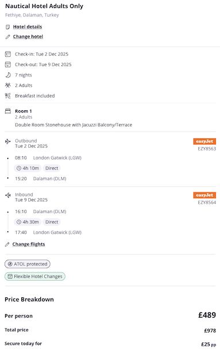Image resolution: width=220 pixels, height=352 pixels.
Task: Click the pencil icon beside Change hotel
Action: (x=8, y=37)
